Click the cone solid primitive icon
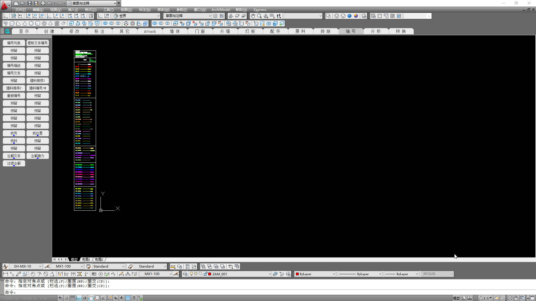Image resolution: width=536 pixels, height=301 pixels. point(25,23)
